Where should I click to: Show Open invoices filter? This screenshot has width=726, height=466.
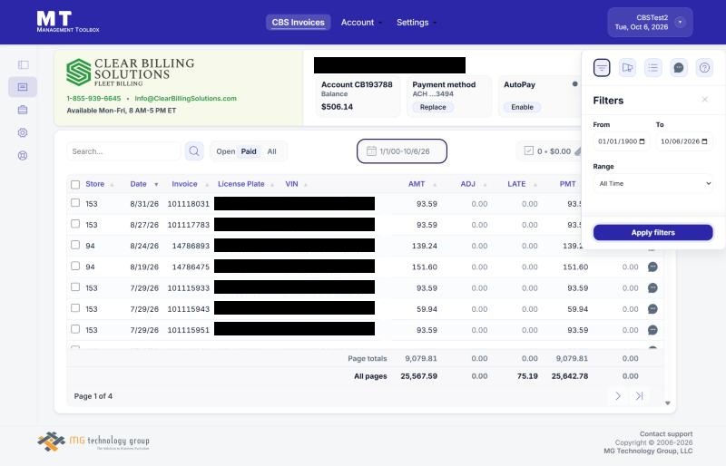225,151
